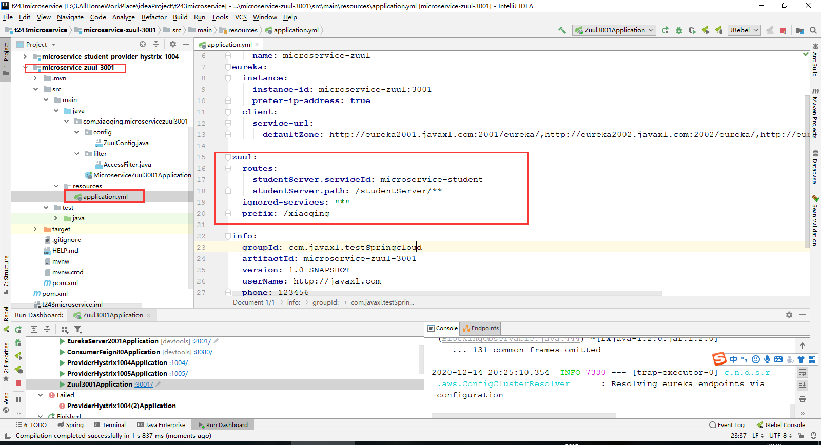Open the Zuul3001Application run configuration dropdown

pos(615,30)
